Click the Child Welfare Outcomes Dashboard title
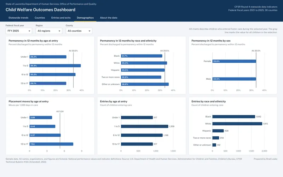Screen dimensions: 283x177 [40, 10]
